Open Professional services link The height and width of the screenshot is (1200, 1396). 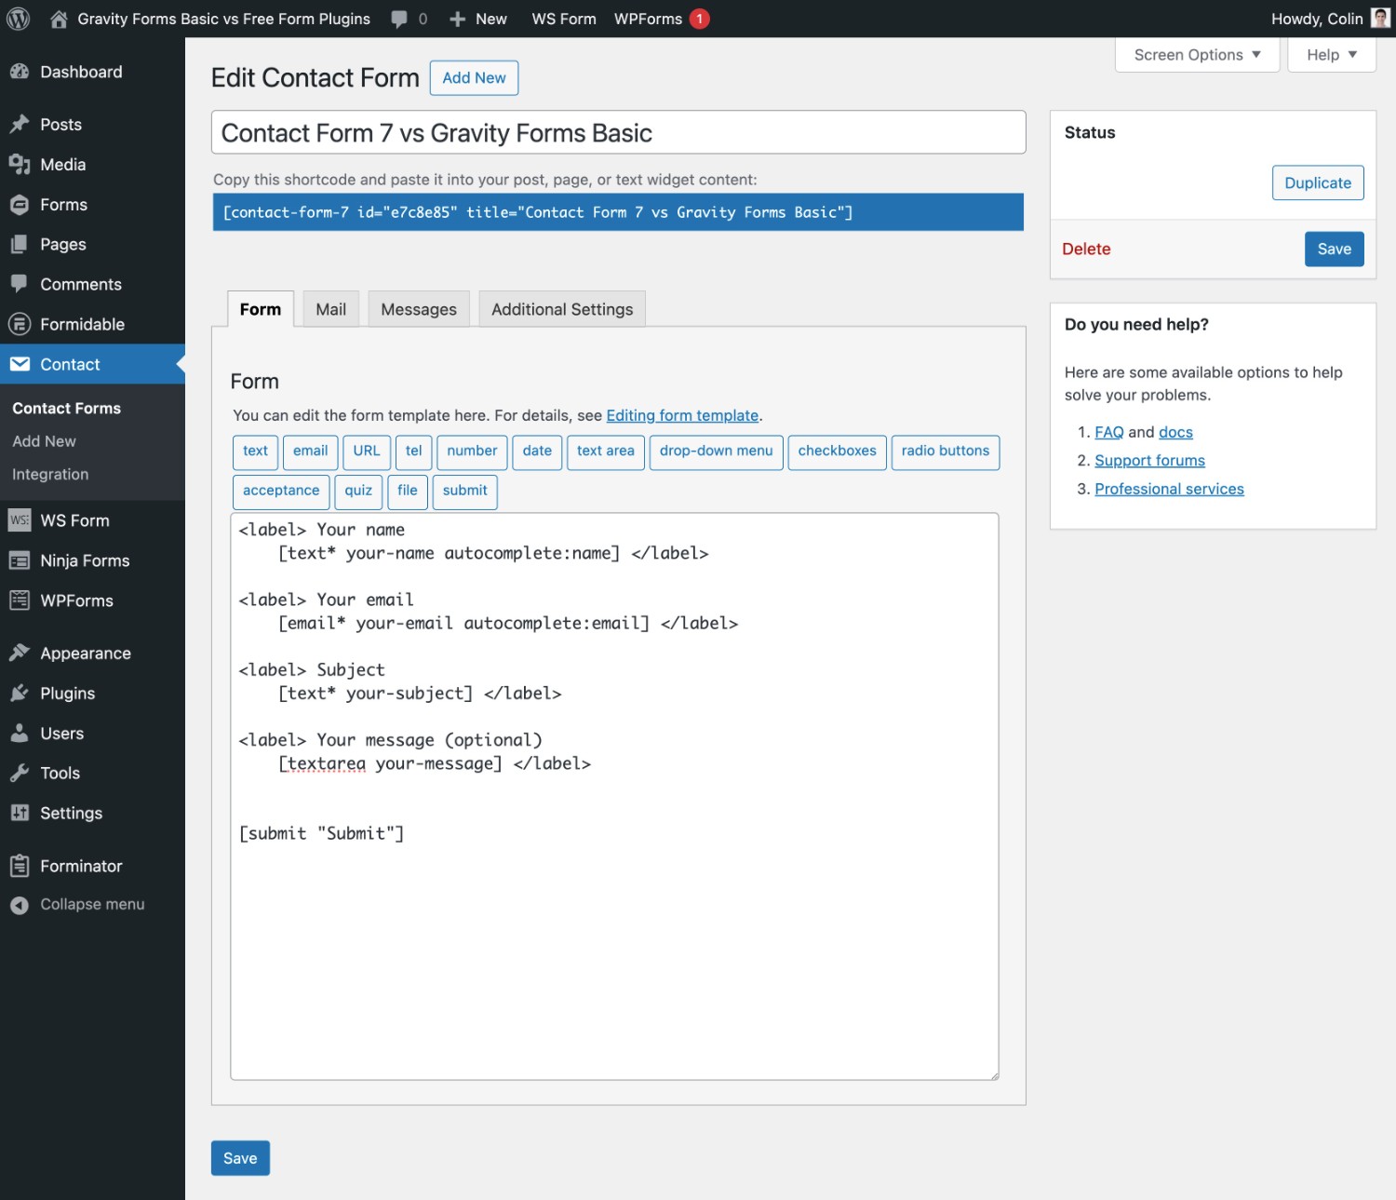[1169, 489]
